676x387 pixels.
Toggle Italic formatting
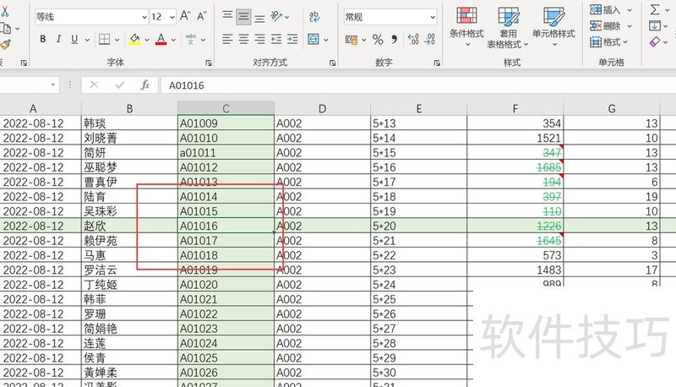click(x=58, y=39)
